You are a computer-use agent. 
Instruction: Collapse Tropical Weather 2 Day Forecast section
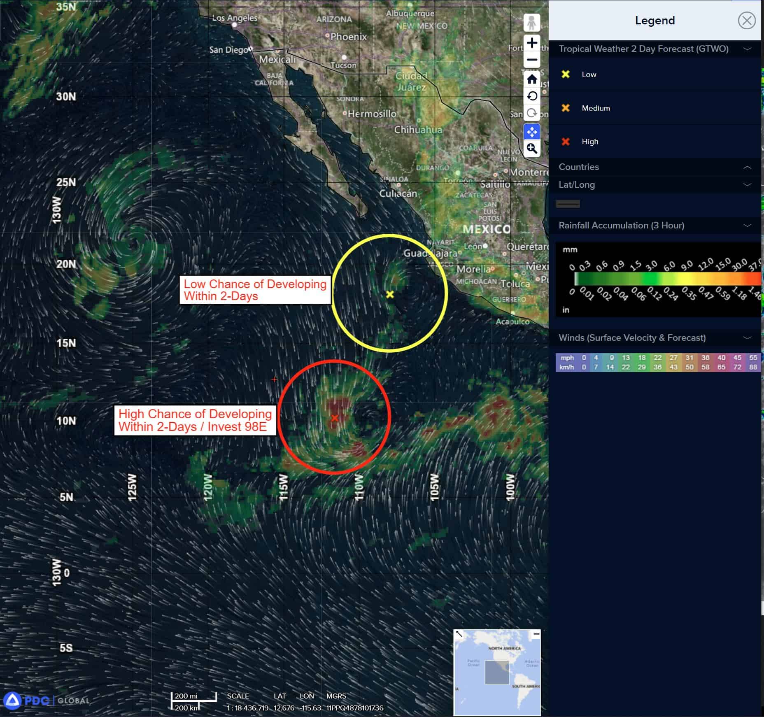pos(747,49)
